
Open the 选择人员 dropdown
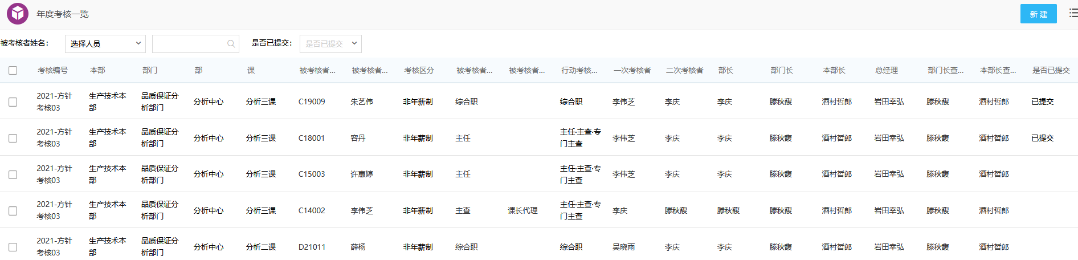click(x=105, y=44)
